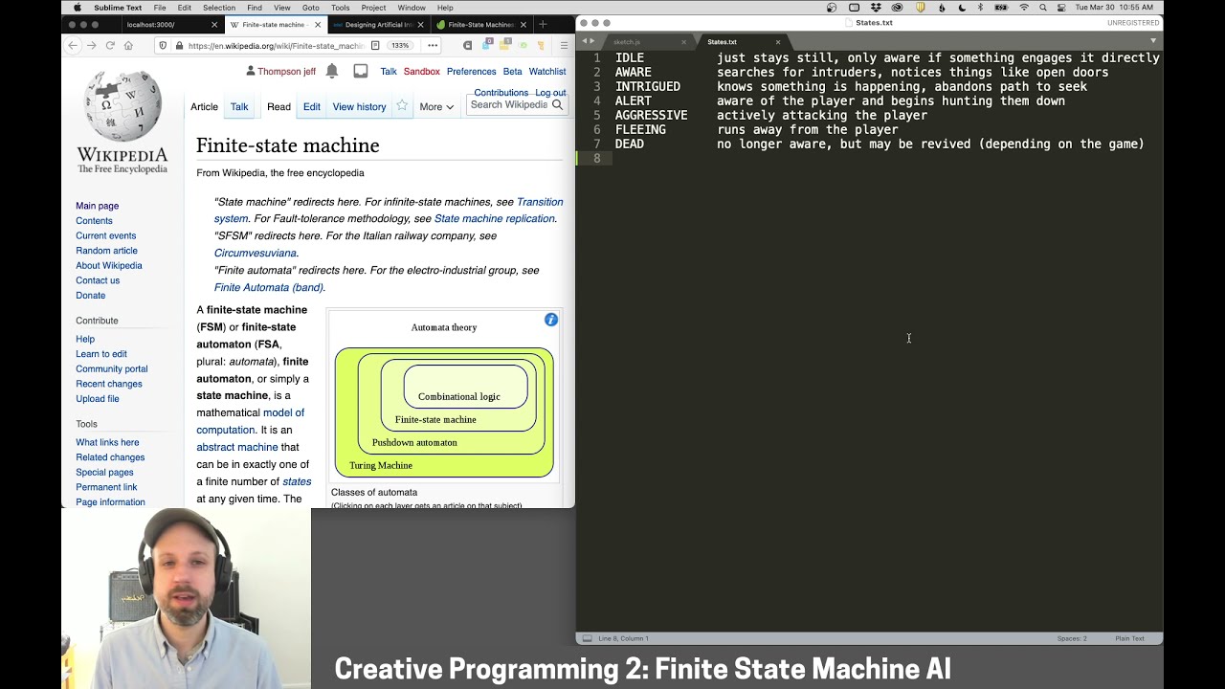This screenshot has height=689, width=1225.
Task: Open the Recent changes sidebar link
Action: [x=109, y=384]
